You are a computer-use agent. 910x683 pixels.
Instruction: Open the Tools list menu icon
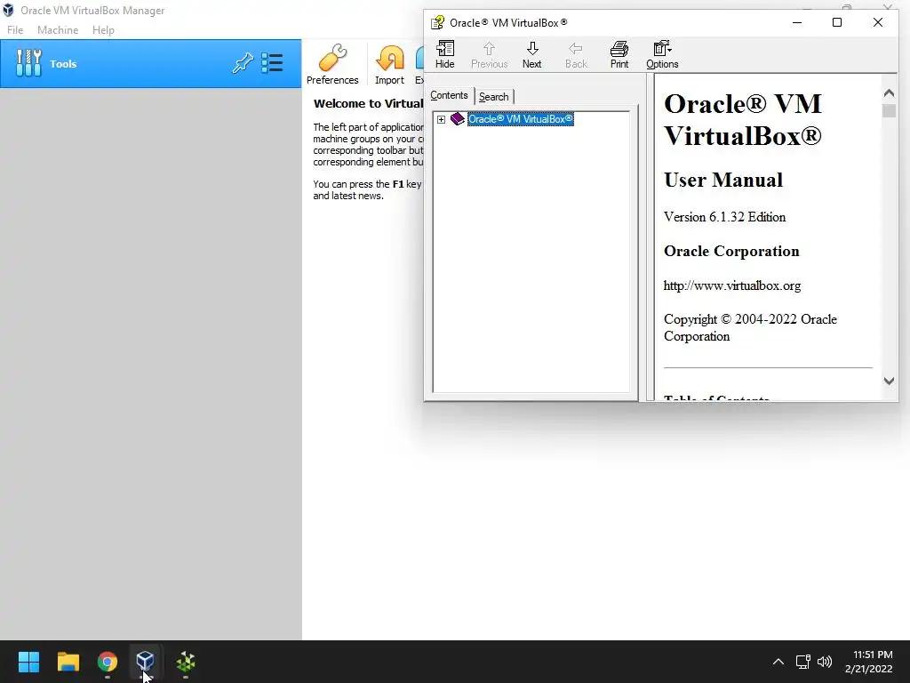click(x=272, y=63)
